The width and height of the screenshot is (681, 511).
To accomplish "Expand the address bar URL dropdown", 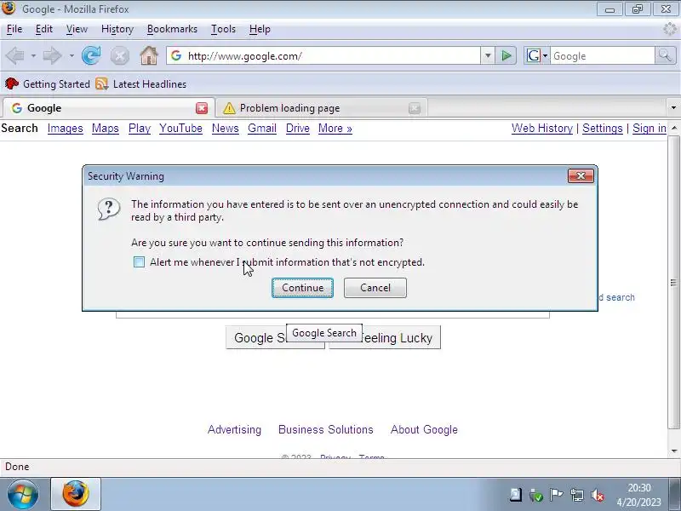I will 488,55.
